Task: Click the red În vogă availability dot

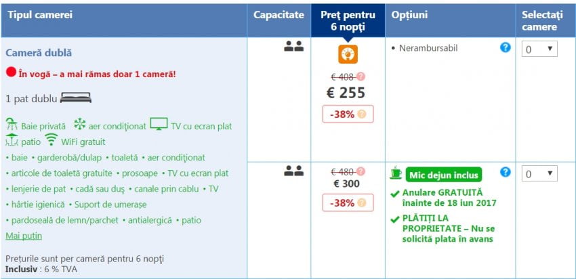Action: [x=11, y=72]
